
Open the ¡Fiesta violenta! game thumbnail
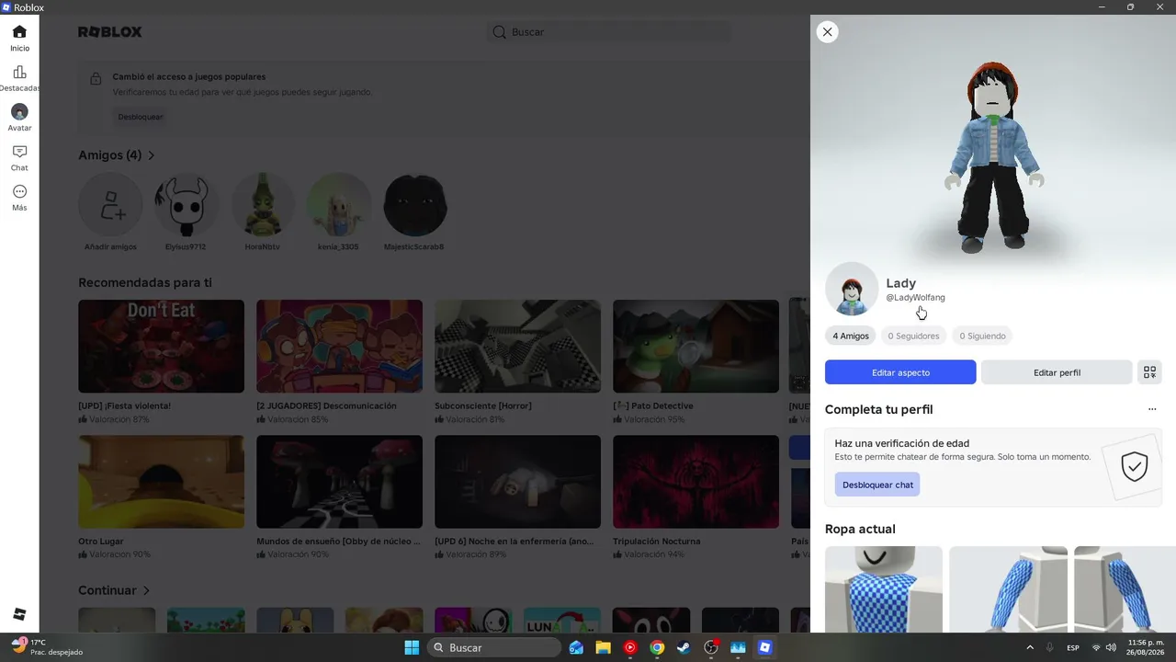point(161,347)
